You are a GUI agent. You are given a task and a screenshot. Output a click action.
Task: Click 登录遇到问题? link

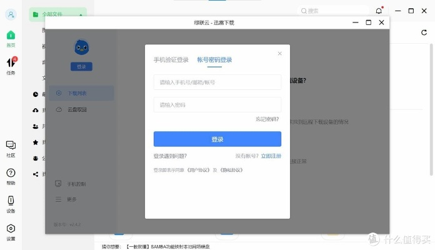pyautogui.click(x=170, y=156)
